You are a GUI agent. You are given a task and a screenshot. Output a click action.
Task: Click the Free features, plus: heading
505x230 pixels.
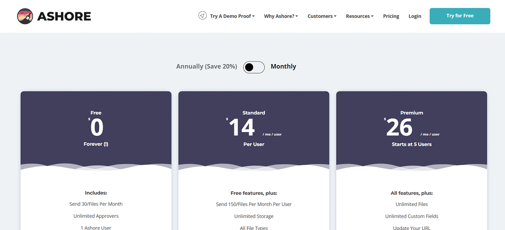point(254,193)
